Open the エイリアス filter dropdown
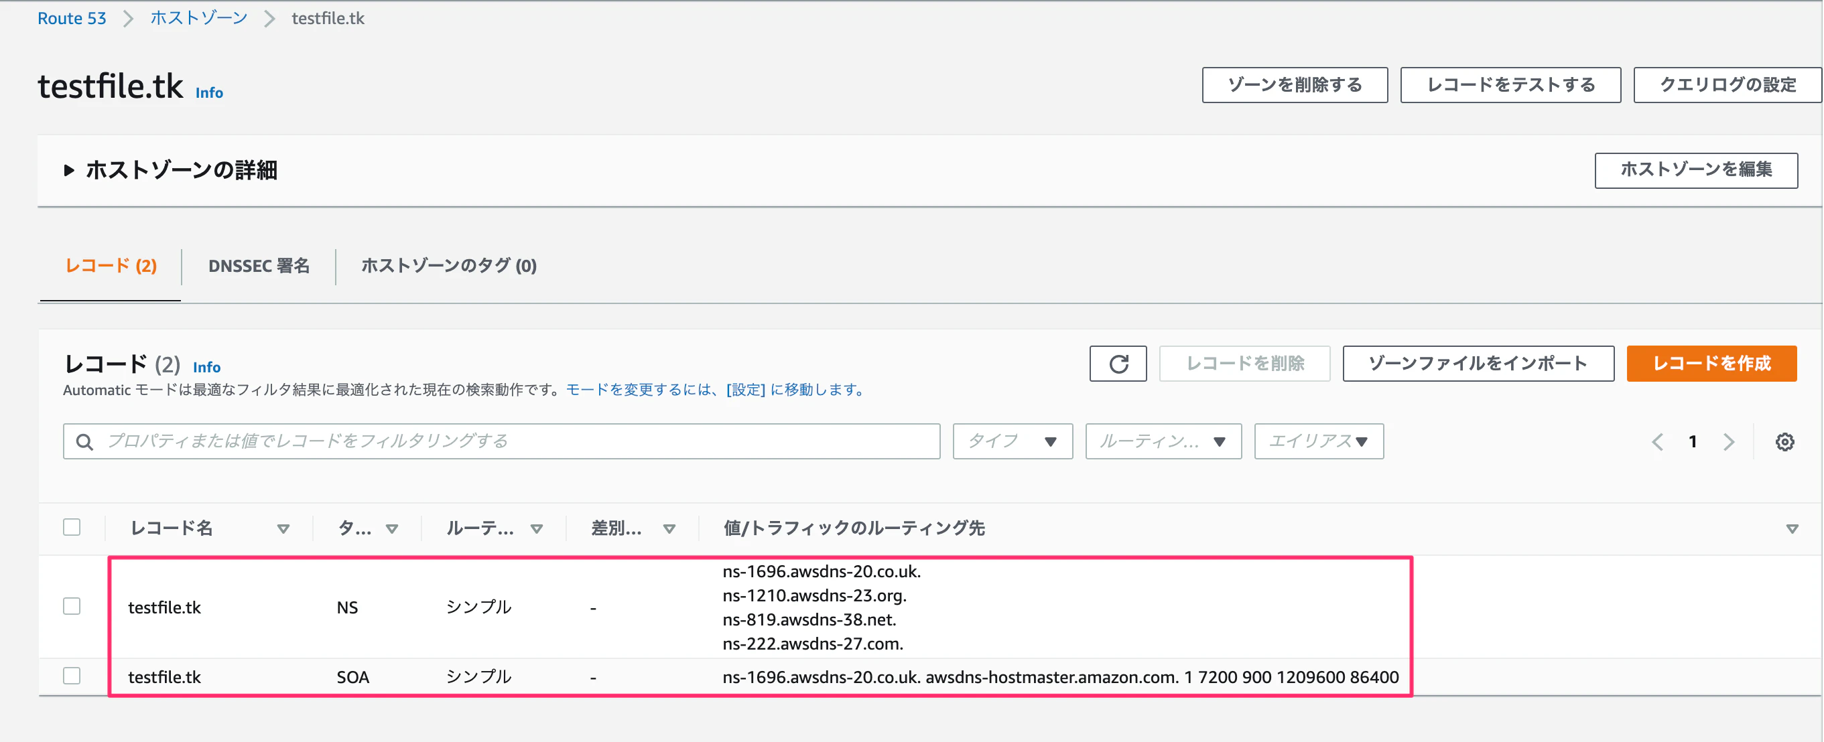 (1319, 441)
